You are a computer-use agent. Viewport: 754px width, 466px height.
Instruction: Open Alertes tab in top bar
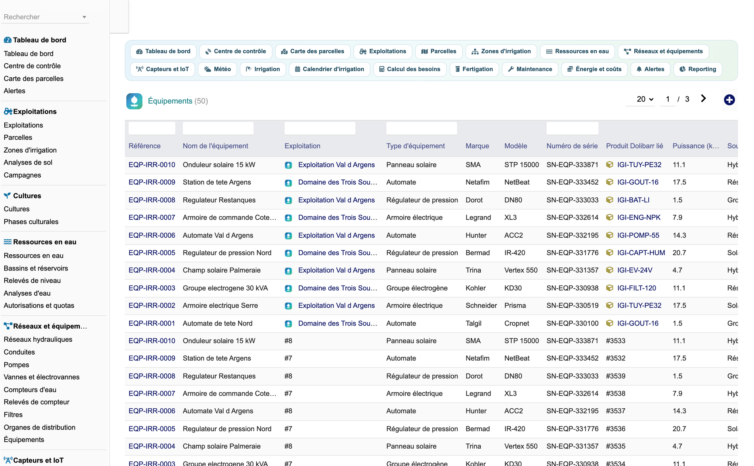coord(650,69)
